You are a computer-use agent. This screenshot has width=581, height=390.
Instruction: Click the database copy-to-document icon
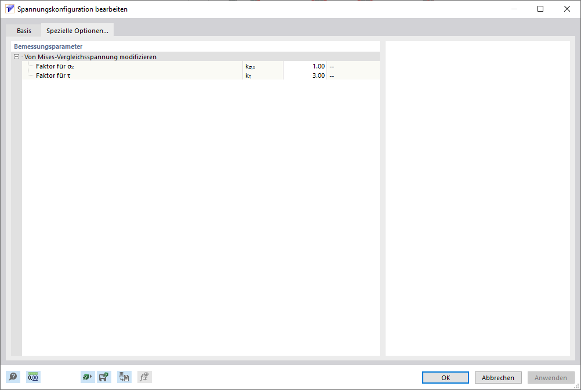[124, 377]
